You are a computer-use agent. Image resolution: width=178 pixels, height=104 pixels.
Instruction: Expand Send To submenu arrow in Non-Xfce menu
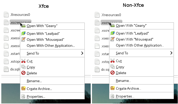click(171, 53)
